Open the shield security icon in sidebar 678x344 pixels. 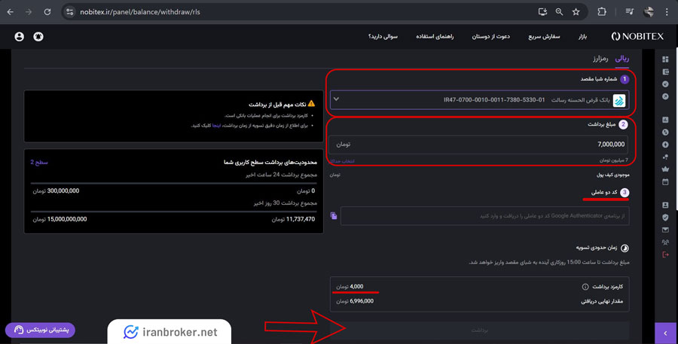click(x=665, y=218)
